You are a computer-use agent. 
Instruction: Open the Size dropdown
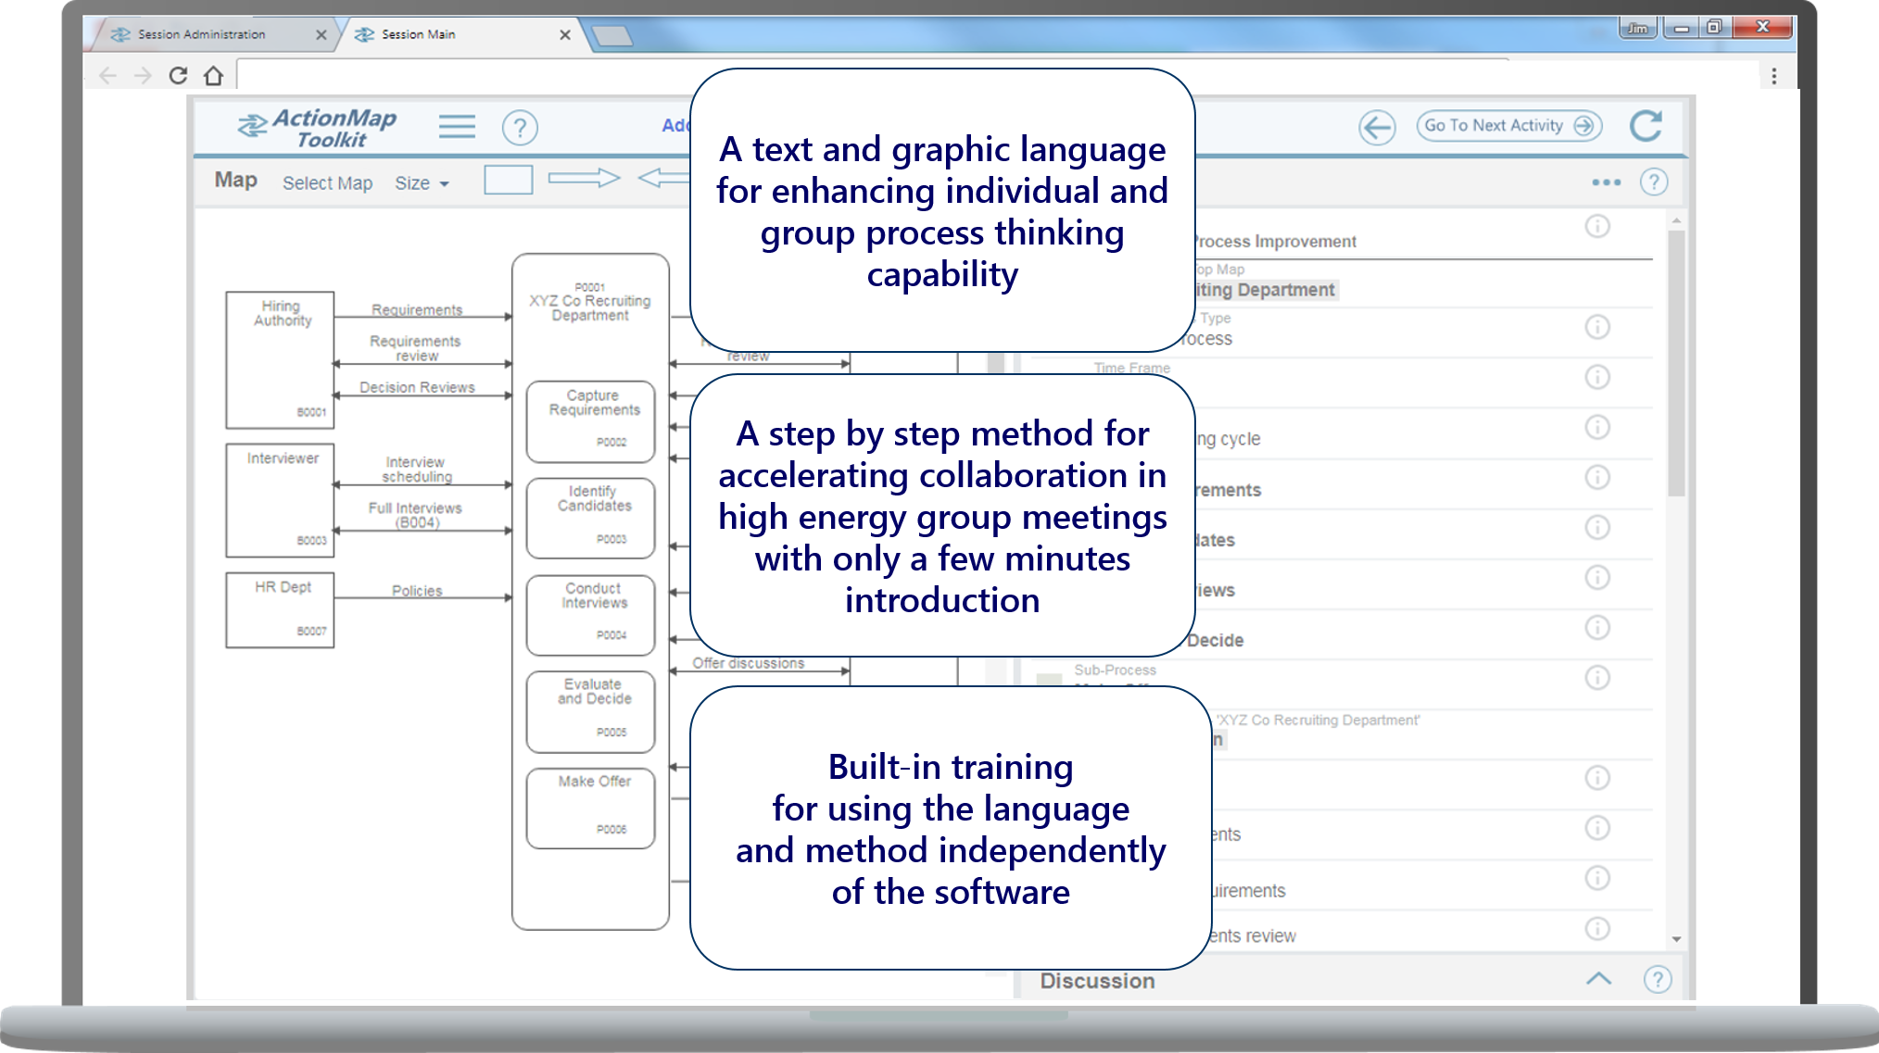422,183
